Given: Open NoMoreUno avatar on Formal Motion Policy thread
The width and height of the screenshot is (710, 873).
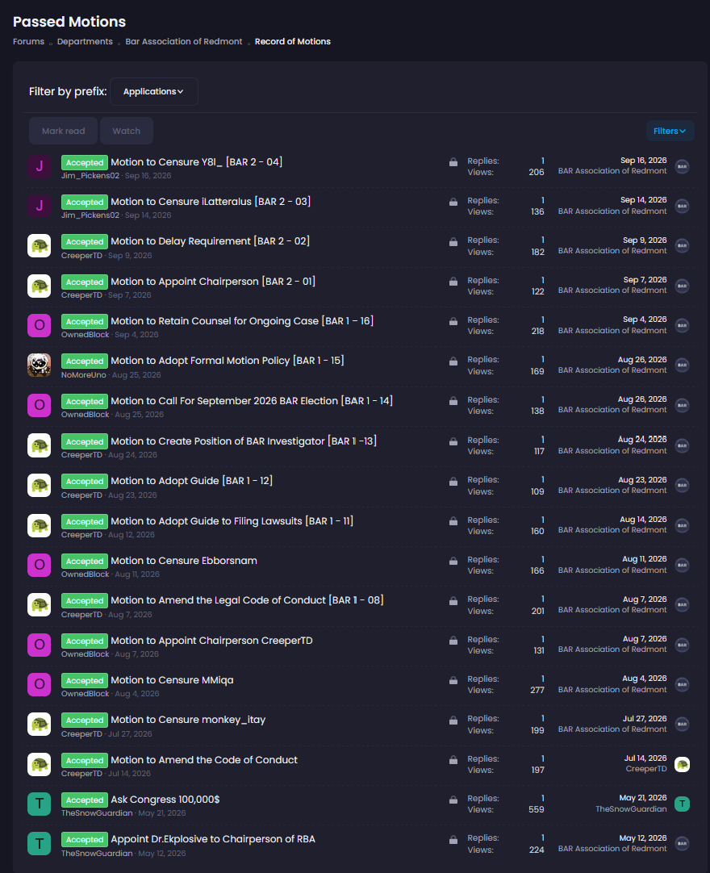Looking at the screenshot, I should [39, 365].
